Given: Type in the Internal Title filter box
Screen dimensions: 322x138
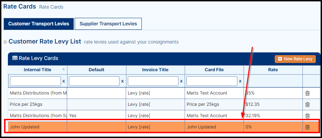Looking at the screenshot, I should click(x=35, y=81).
